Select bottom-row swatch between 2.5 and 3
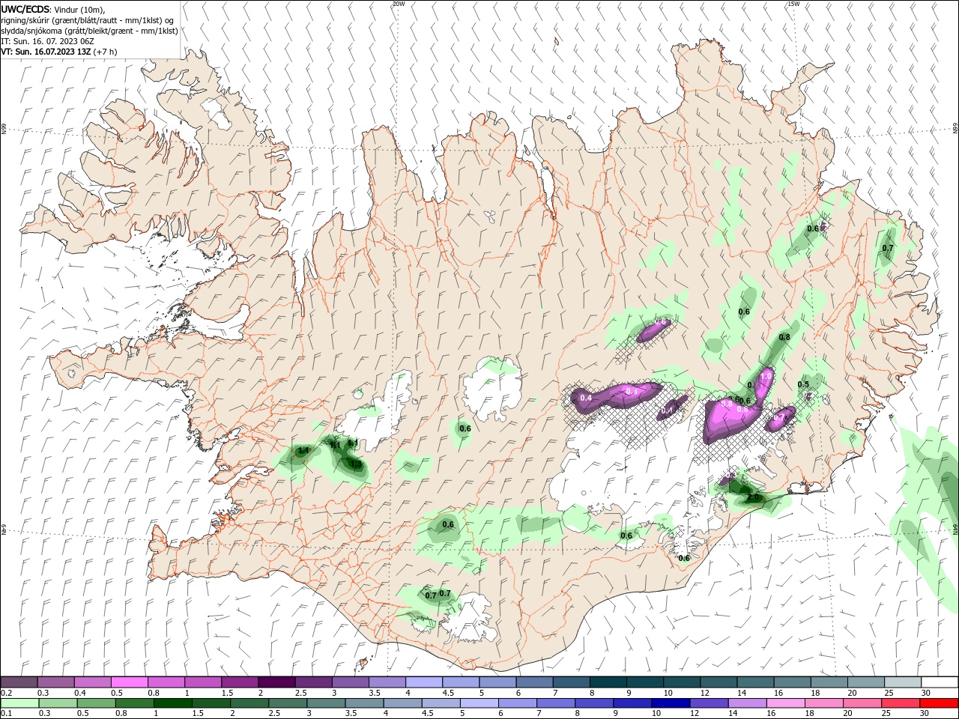Image resolution: width=959 pixels, height=719 pixels. pyautogui.click(x=288, y=703)
